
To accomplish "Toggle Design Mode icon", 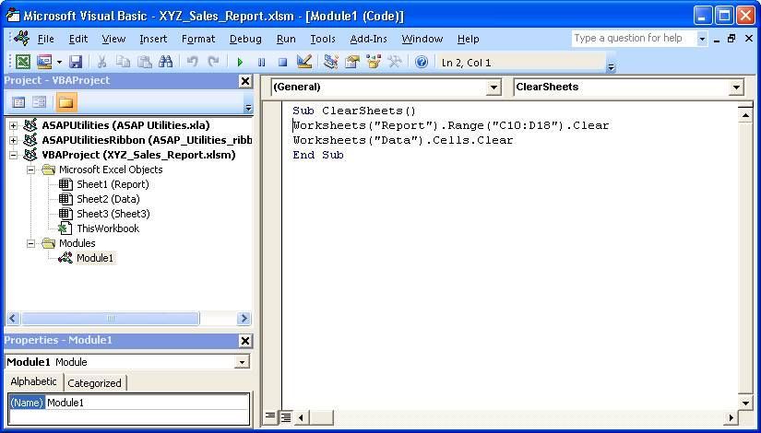I will [x=304, y=62].
